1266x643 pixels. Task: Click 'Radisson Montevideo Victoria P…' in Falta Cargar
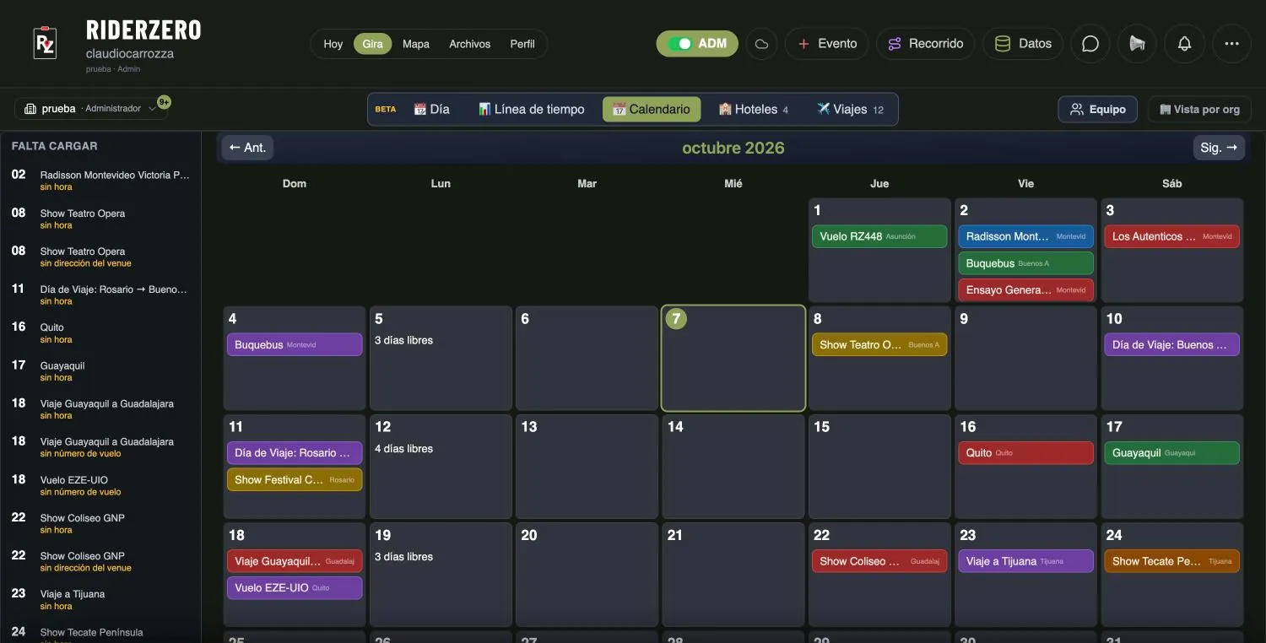100,181
